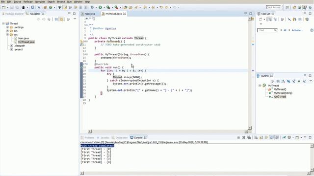Image resolution: width=314 pixels, height=176 pixels.
Task: Open the New Task dropdown arrow in Task List
Action: point(264,20)
